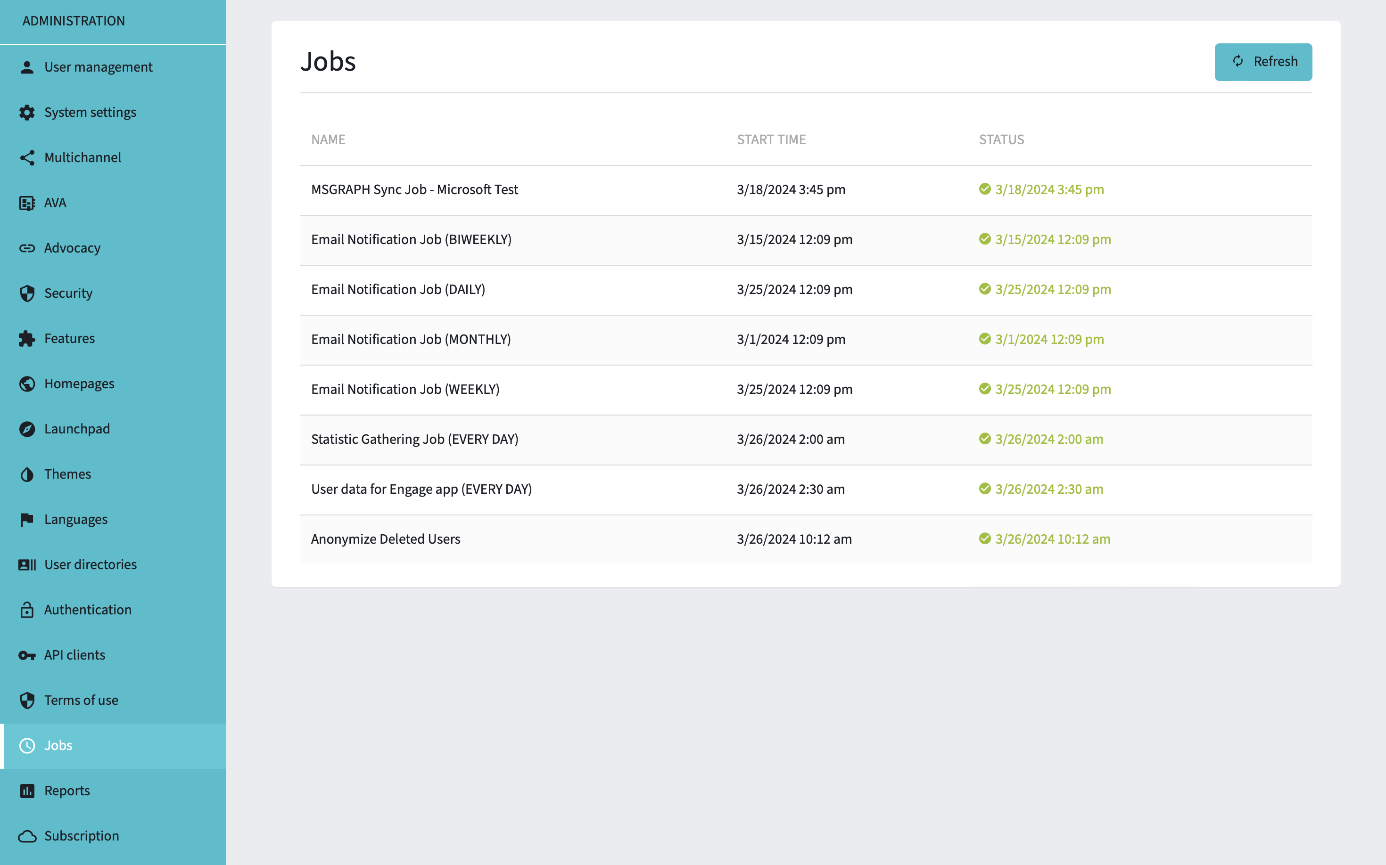The image size is (1386, 865).
Task: Go to User directories
Action: pos(113,564)
